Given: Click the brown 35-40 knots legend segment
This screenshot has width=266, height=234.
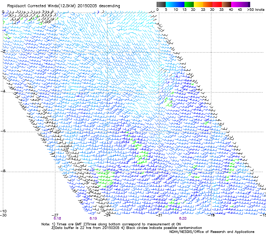Looking at the screenshot, I should coord(226,4).
